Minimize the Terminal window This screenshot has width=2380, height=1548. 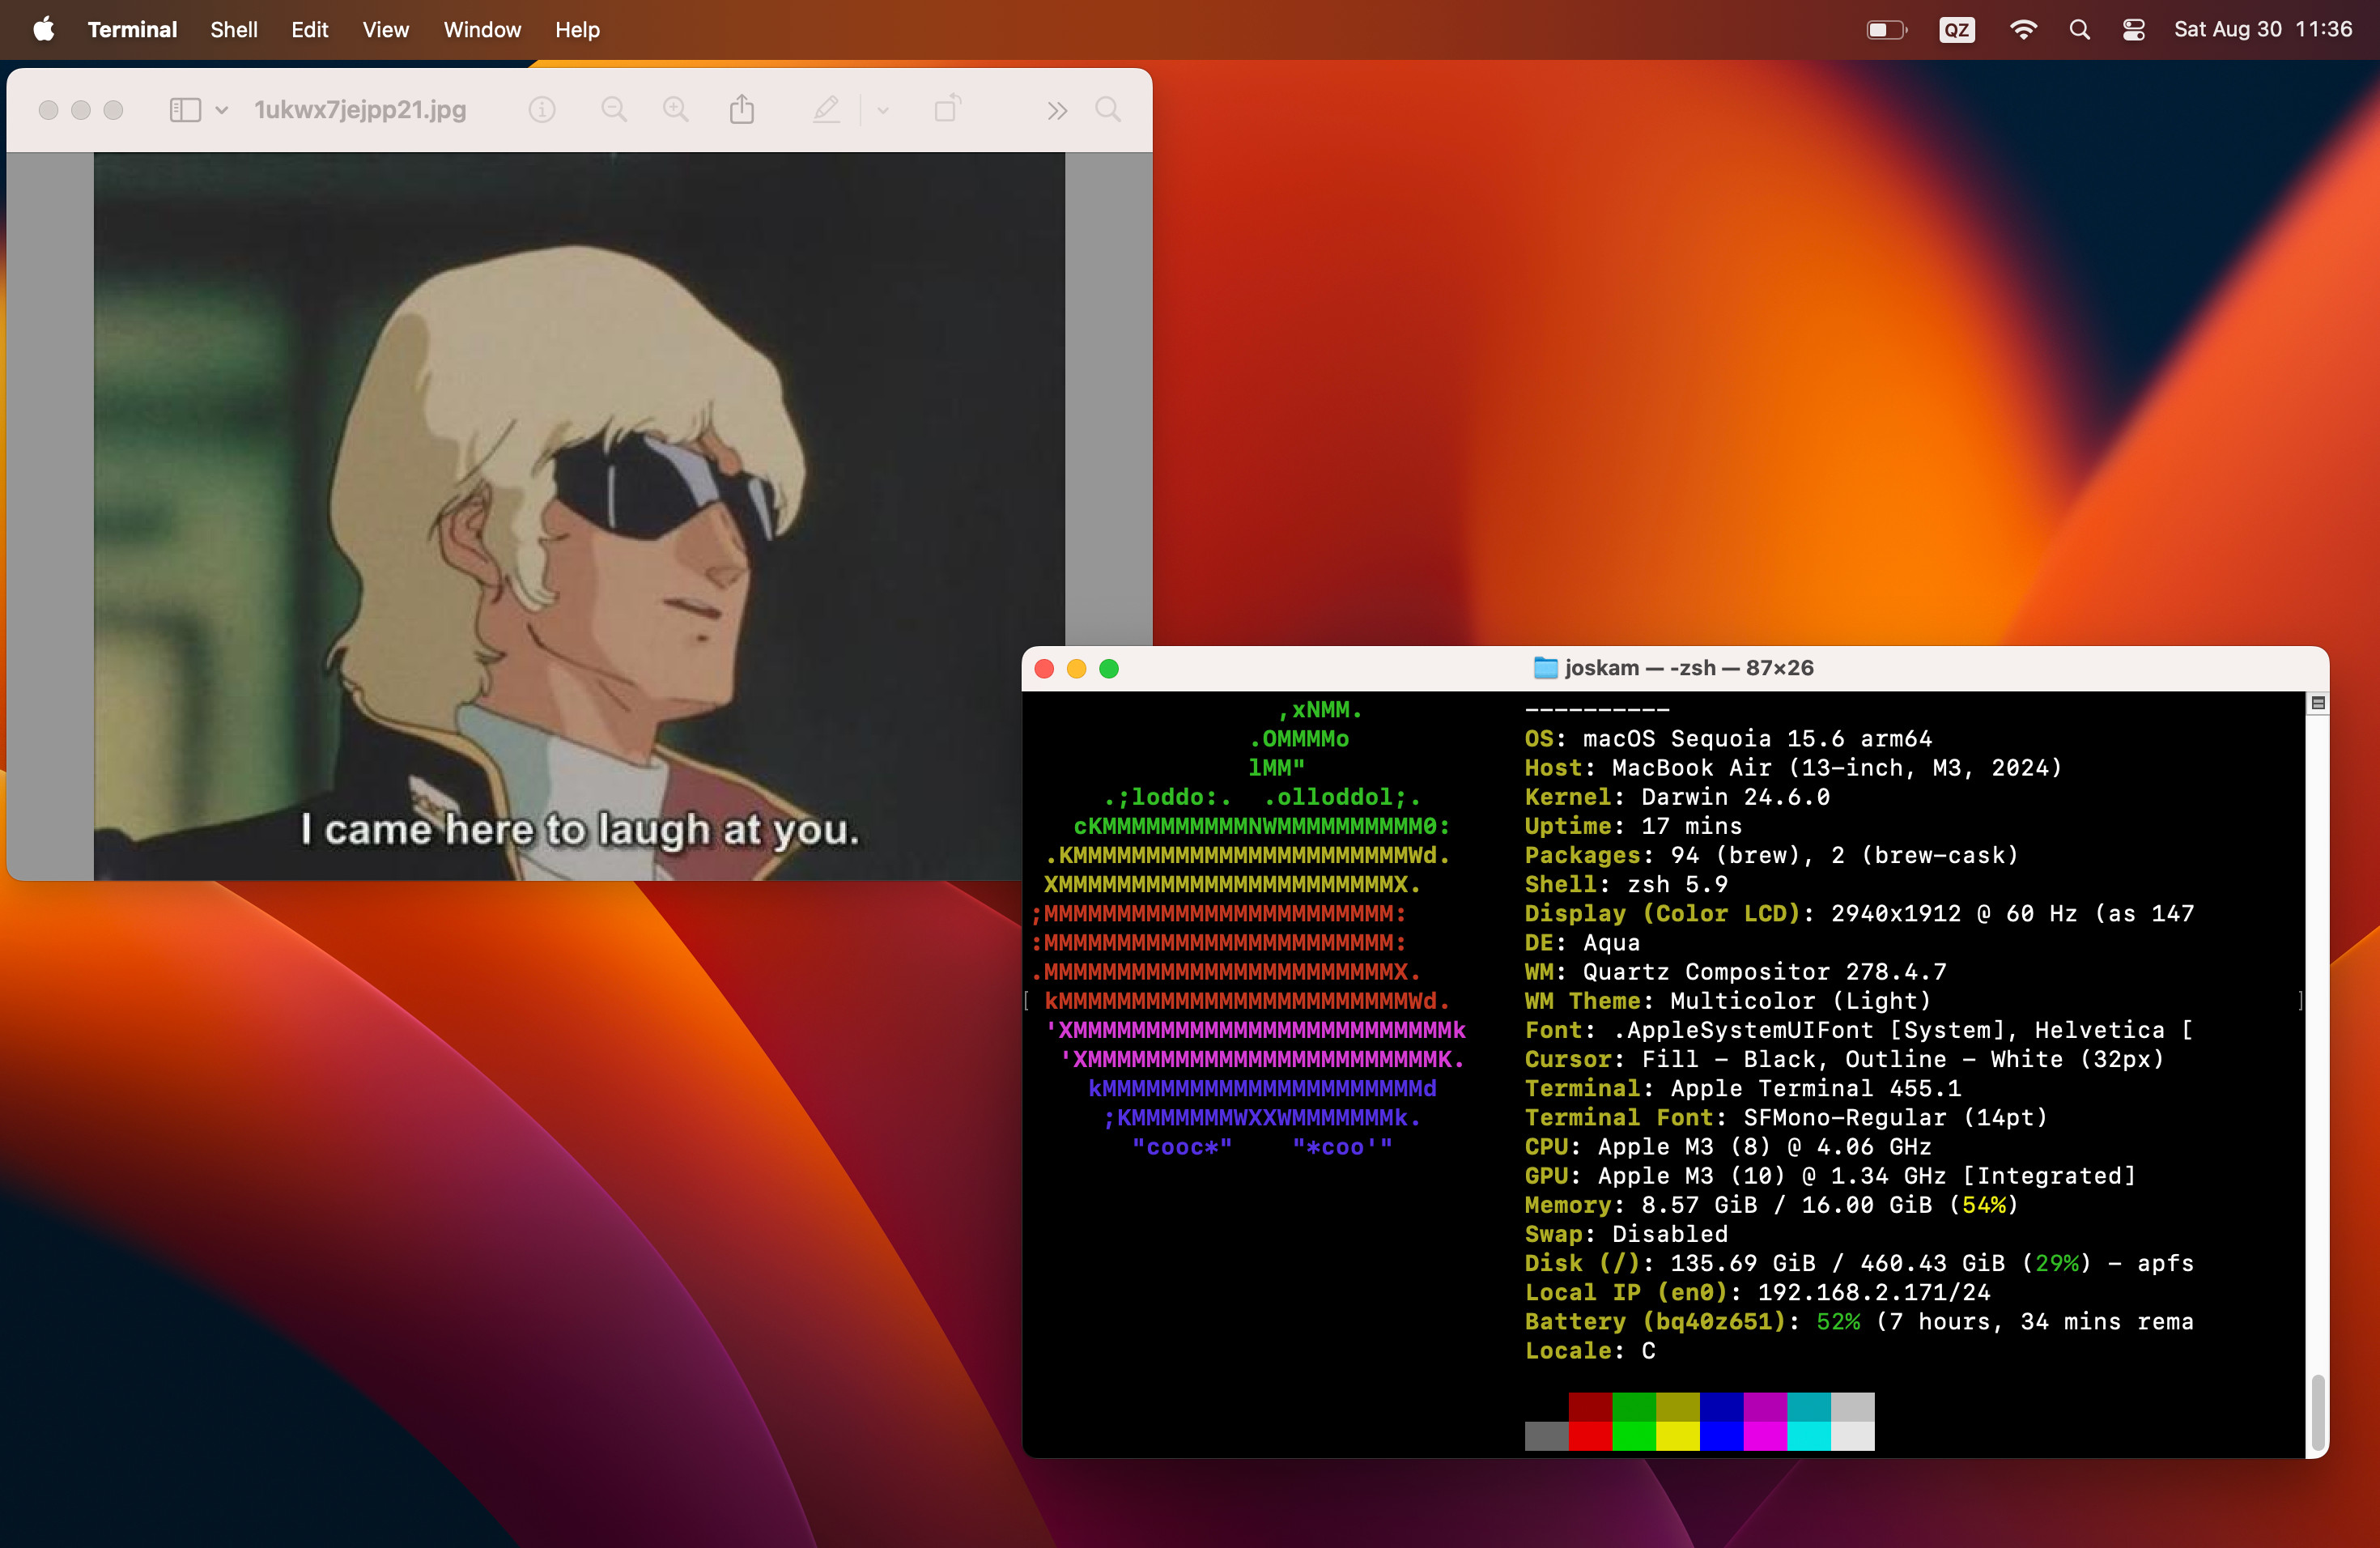click(x=1076, y=668)
